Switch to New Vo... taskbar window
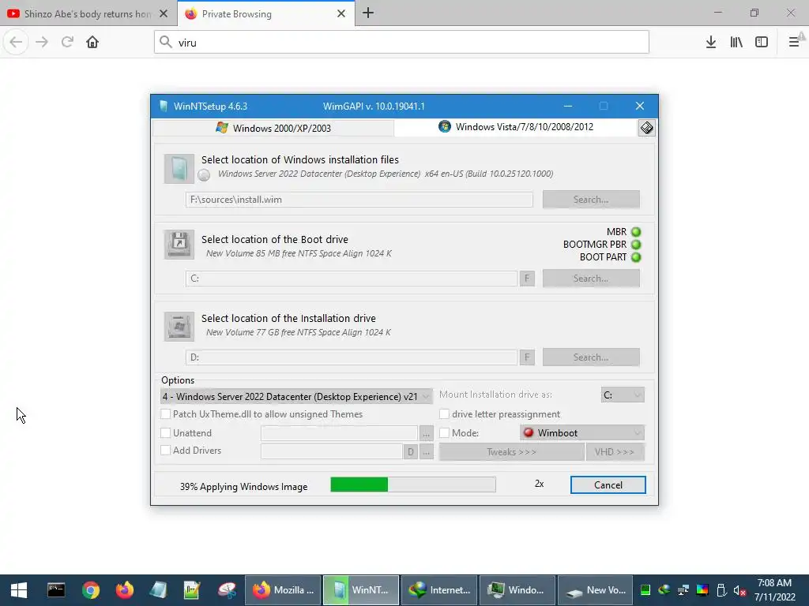 [x=596, y=590]
